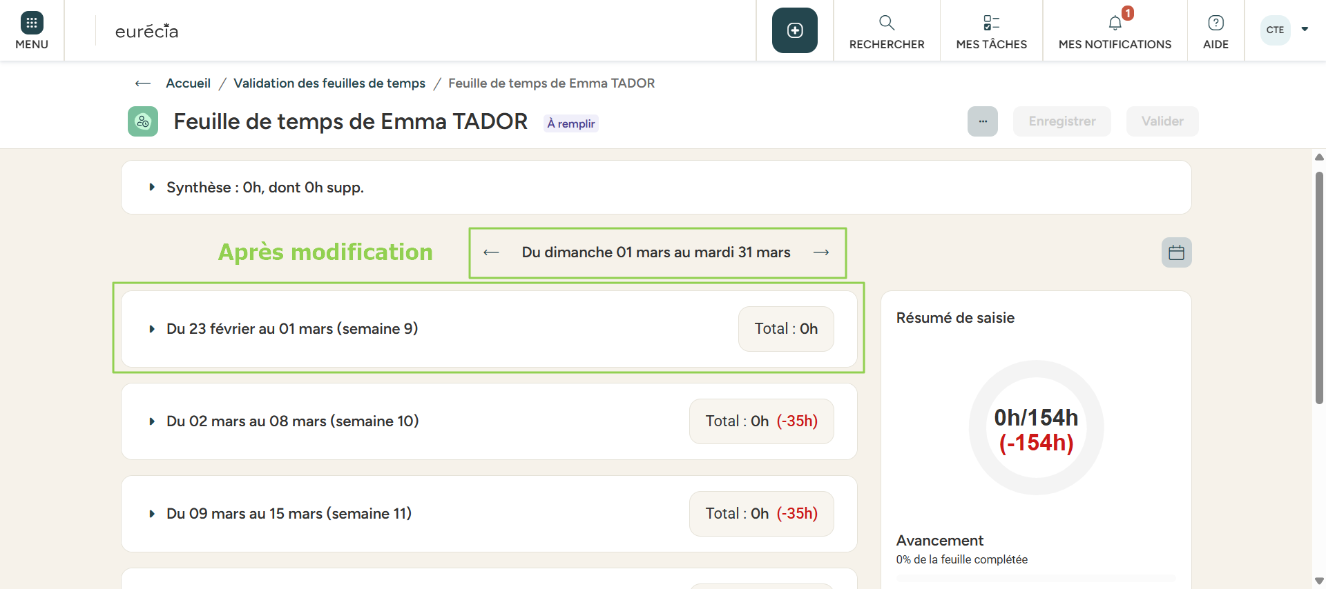This screenshot has height=589, width=1326.
Task: Expand week 9 (23 février au 01 mars)
Action: [x=152, y=329]
